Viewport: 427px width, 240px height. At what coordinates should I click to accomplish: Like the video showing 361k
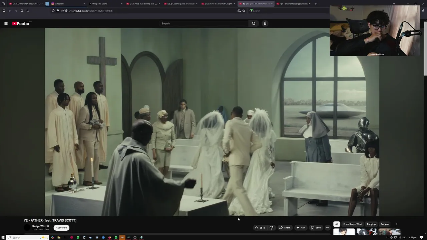tap(260, 228)
